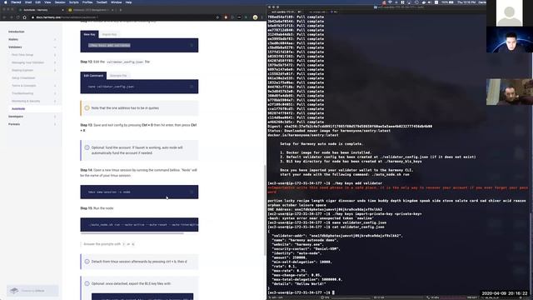The height and width of the screenshot is (300, 533).
Task: Copy the nano validator_config.json command
Action: 192,87
